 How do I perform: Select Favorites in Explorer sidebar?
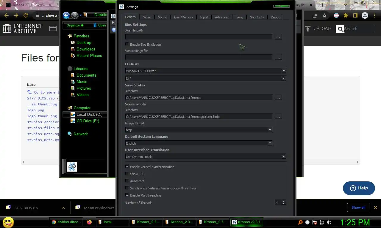79,36
